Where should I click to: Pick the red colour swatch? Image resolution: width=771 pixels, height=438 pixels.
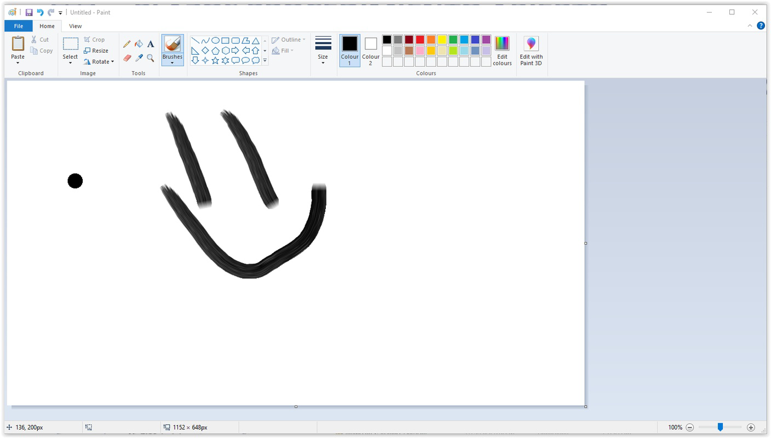click(x=420, y=39)
